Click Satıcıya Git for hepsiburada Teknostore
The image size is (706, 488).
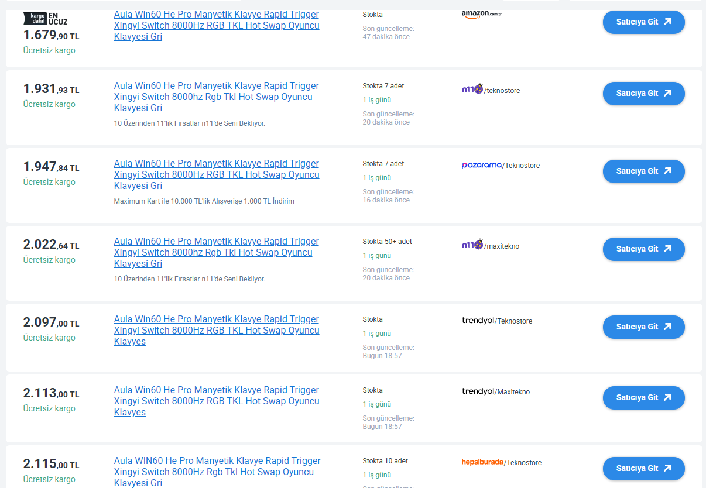(643, 469)
